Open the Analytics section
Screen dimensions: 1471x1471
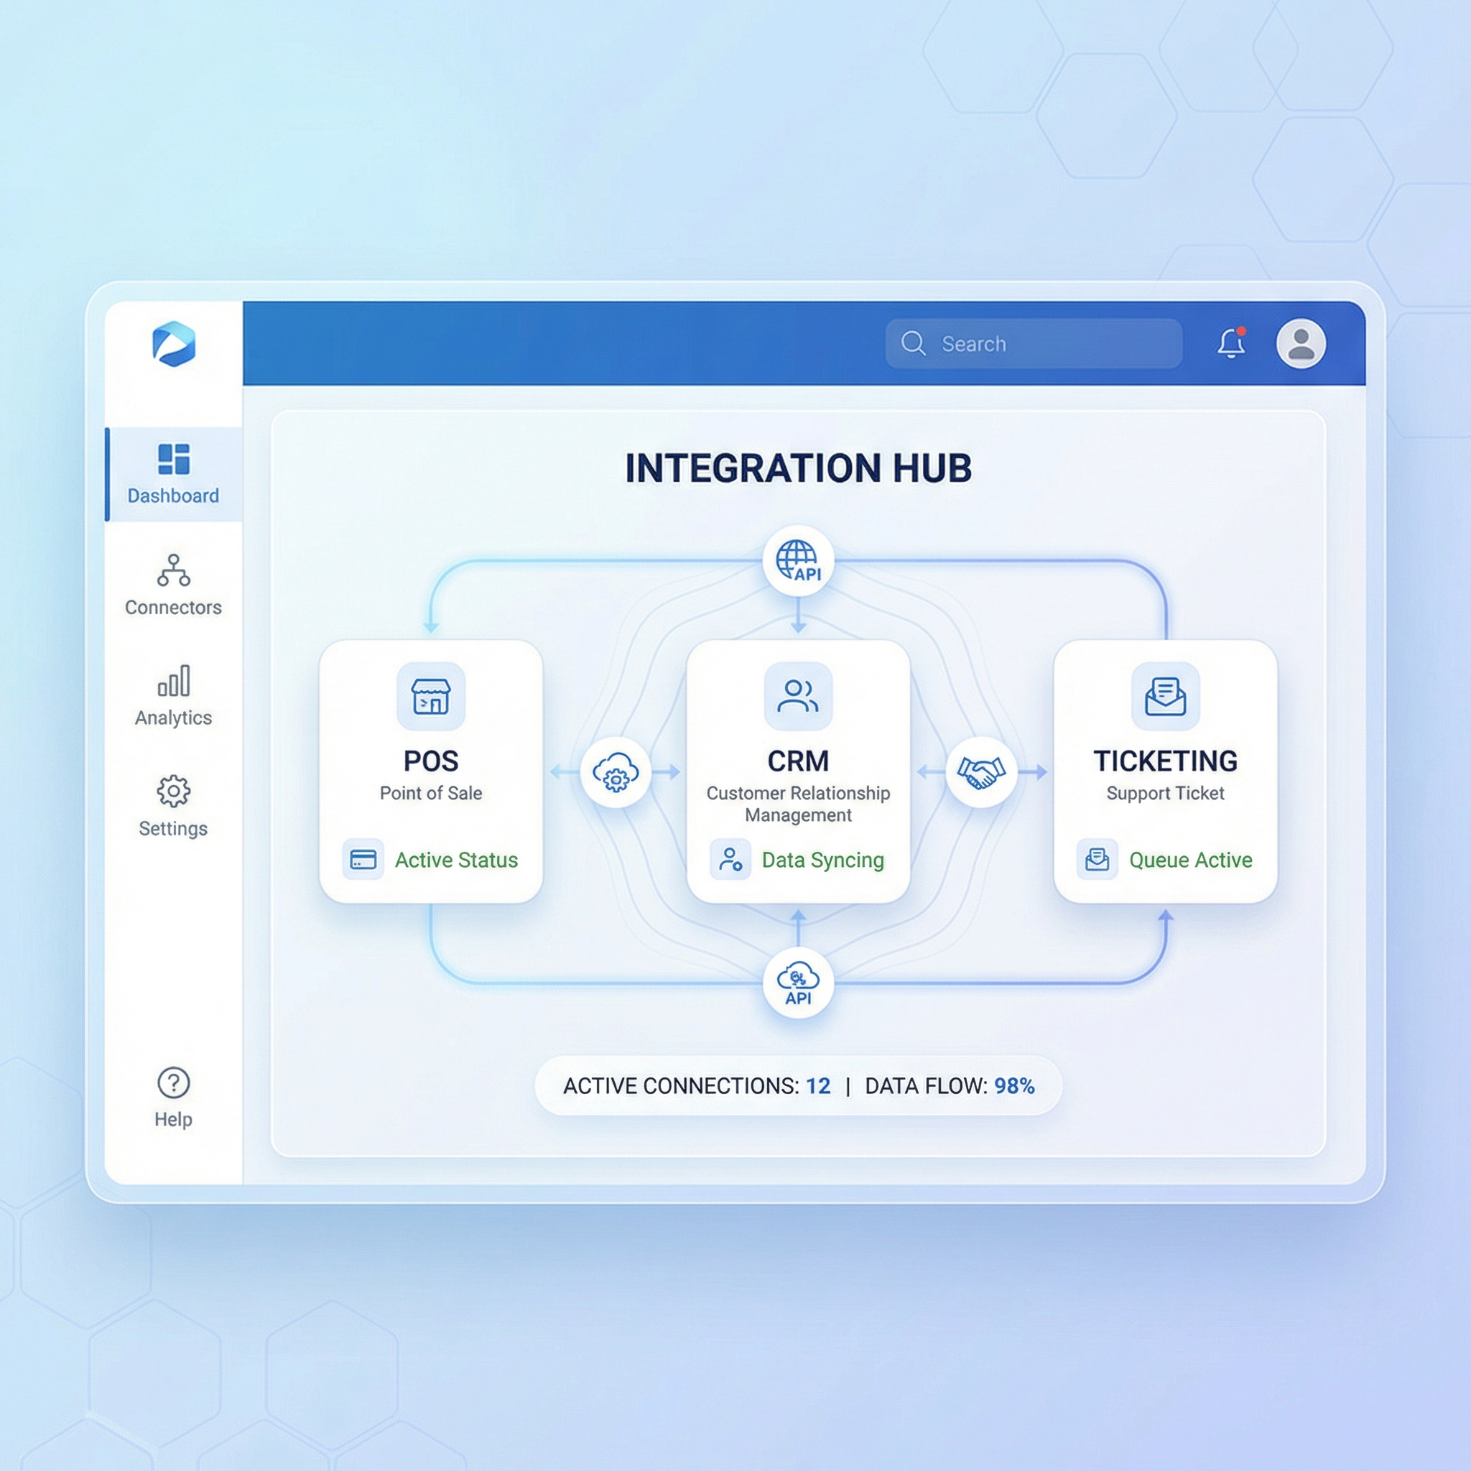tap(174, 696)
